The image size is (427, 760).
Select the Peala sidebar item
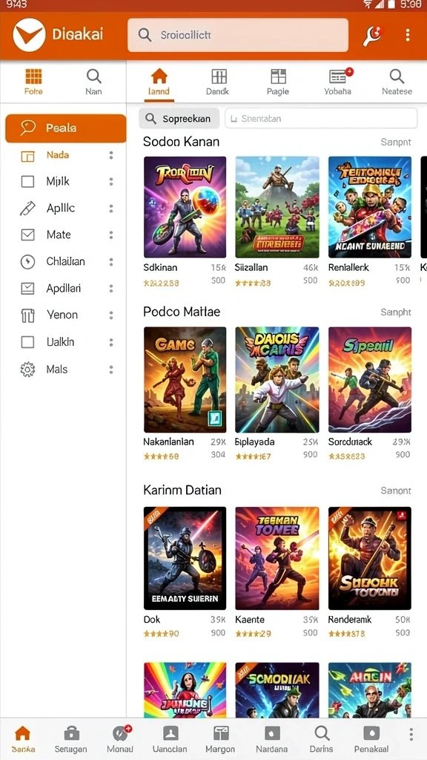tap(66, 128)
